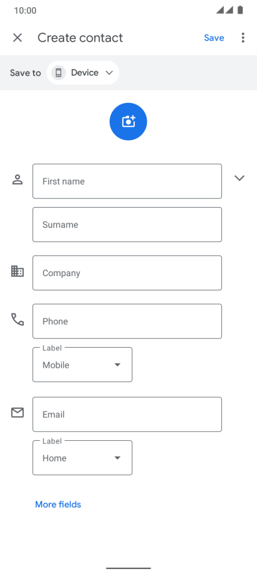The image size is (257, 573).
Task: Expand additional name fields chevron
Action: [239, 178]
